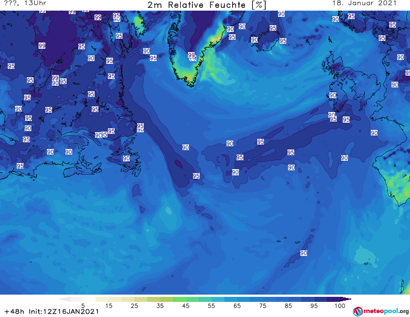The image size is (410, 317).
Task: Click the color scale value '75'
Action: click(x=262, y=305)
